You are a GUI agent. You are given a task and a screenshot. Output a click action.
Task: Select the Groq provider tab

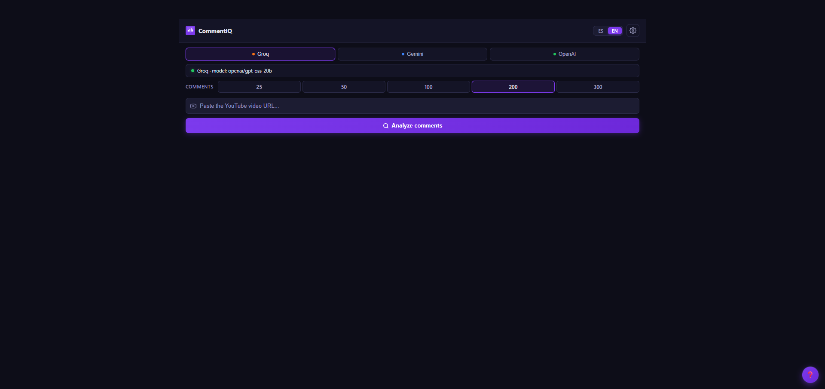coord(260,54)
